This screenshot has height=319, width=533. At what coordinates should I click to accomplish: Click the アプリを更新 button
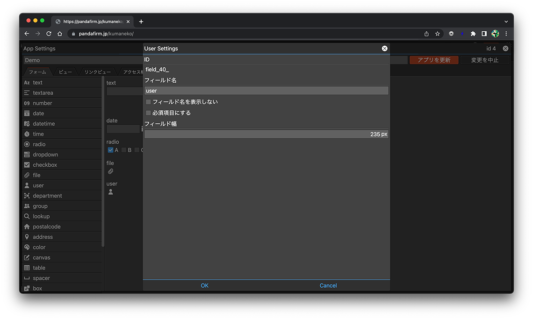433,60
